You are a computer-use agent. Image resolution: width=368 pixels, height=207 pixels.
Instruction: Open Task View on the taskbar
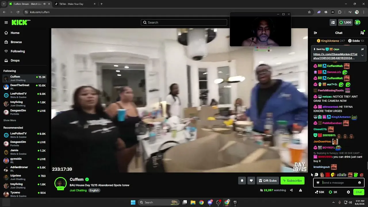click(185, 202)
